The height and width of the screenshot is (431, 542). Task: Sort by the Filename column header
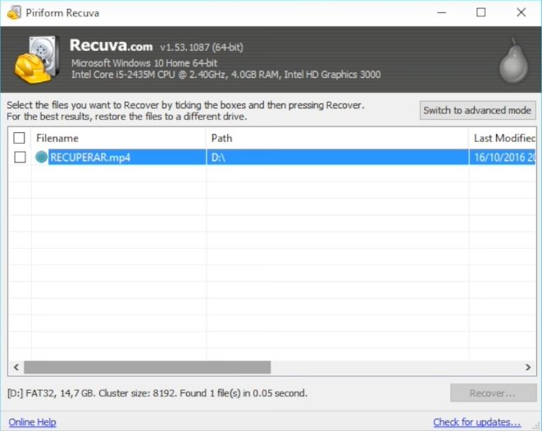pyautogui.click(x=118, y=138)
